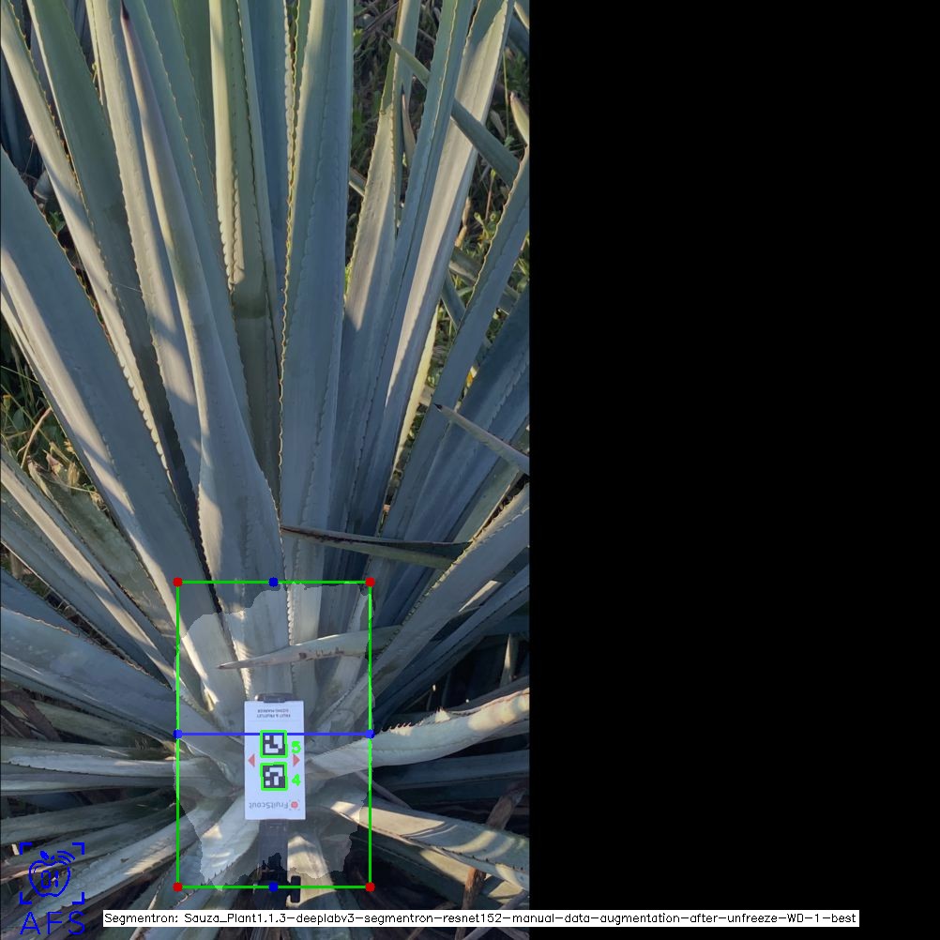Click the left red arrow on the card

point(250,761)
